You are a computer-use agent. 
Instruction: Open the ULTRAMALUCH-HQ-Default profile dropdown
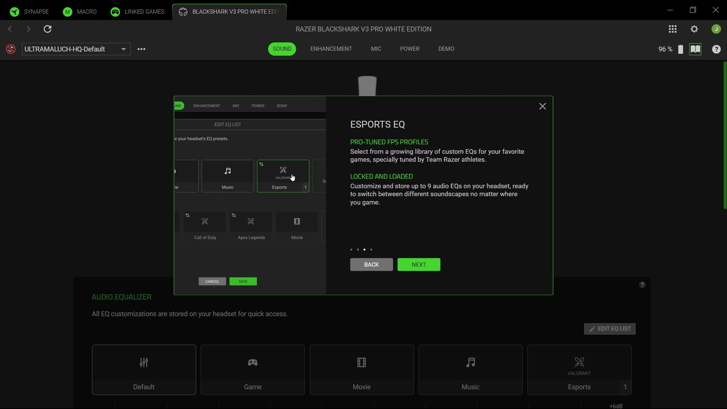tap(76, 49)
